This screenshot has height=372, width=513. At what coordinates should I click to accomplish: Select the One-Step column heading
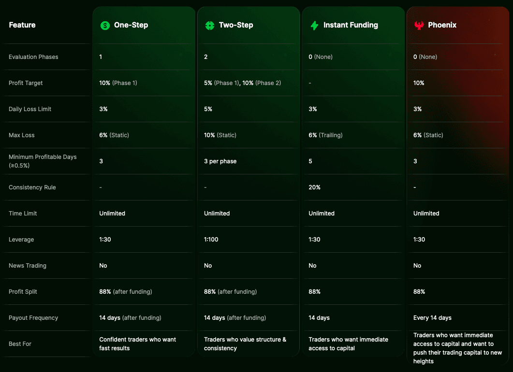pos(131,25)
